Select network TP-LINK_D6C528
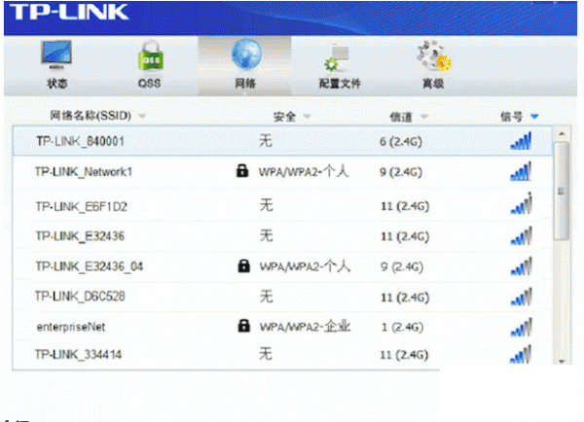 click(x=80, y=297)
